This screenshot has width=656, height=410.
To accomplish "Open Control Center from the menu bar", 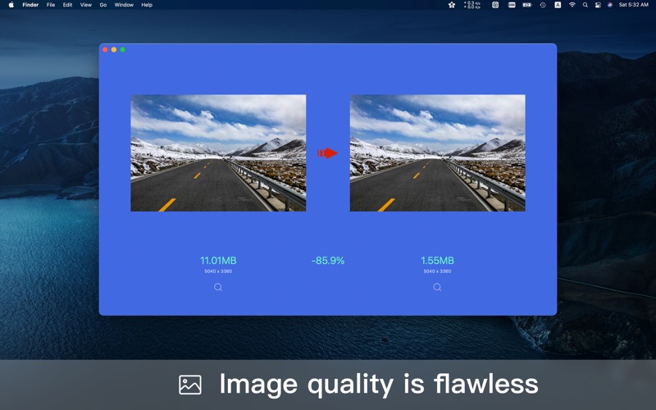I will [598, 5].
